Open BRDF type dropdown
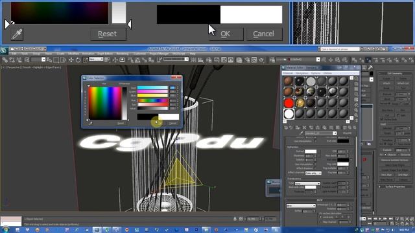415x233 pixels. coord(301,206)
